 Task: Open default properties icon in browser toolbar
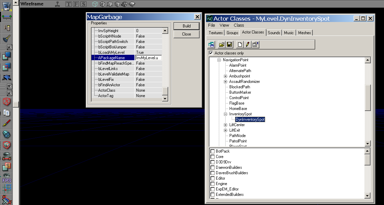pyautogui.click(x=255, y=44)
